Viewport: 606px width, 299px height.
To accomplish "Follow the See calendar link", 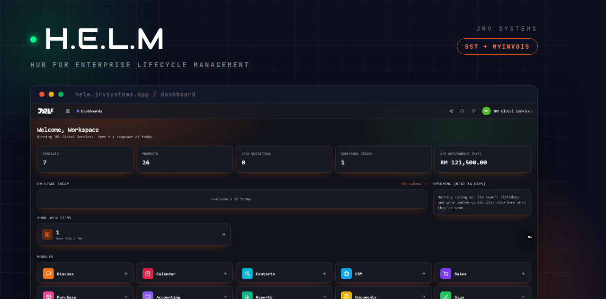I will pos(414,184).
